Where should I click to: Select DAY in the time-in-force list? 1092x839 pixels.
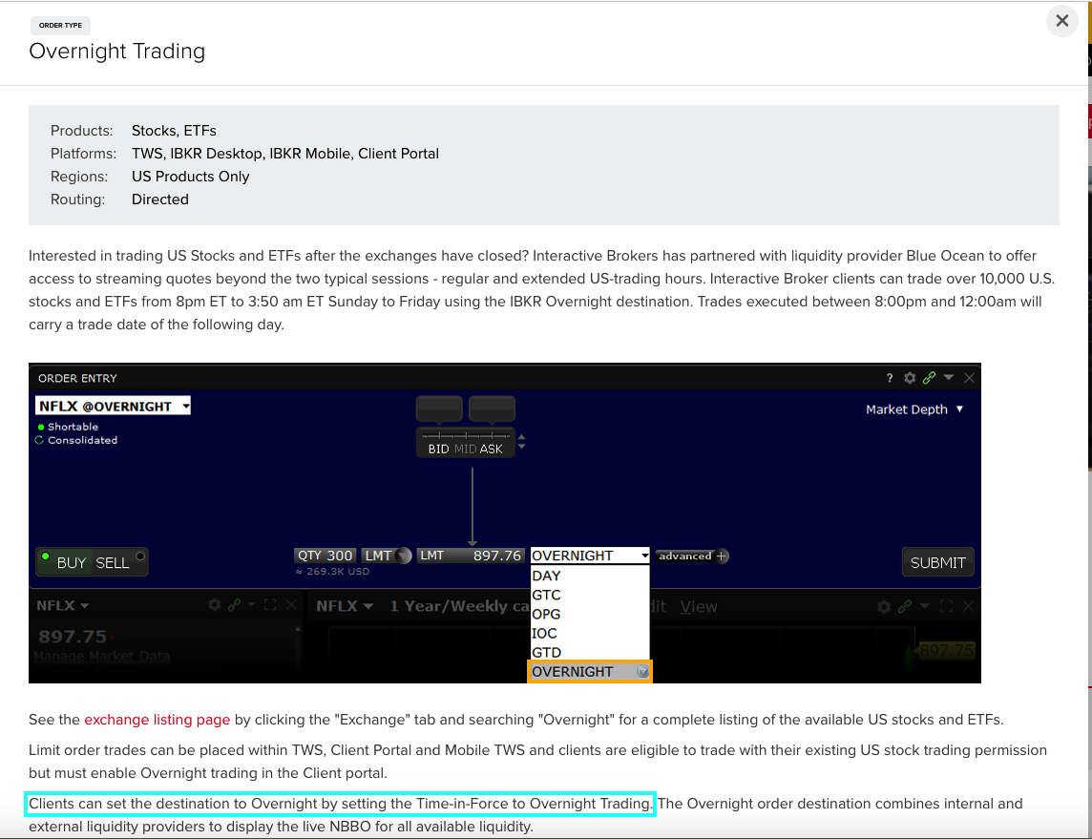point(590,576)
